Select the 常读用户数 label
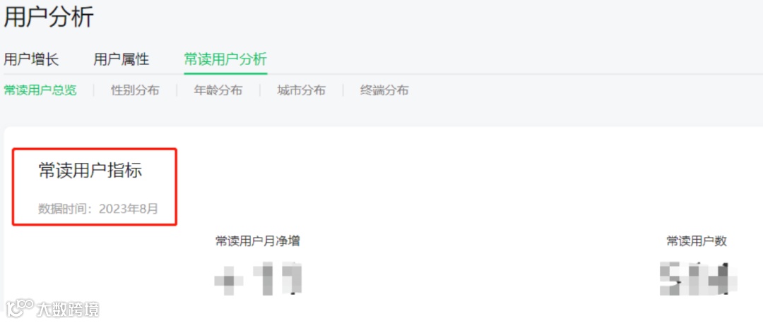The image size is (763, 323). click(697, 241)
